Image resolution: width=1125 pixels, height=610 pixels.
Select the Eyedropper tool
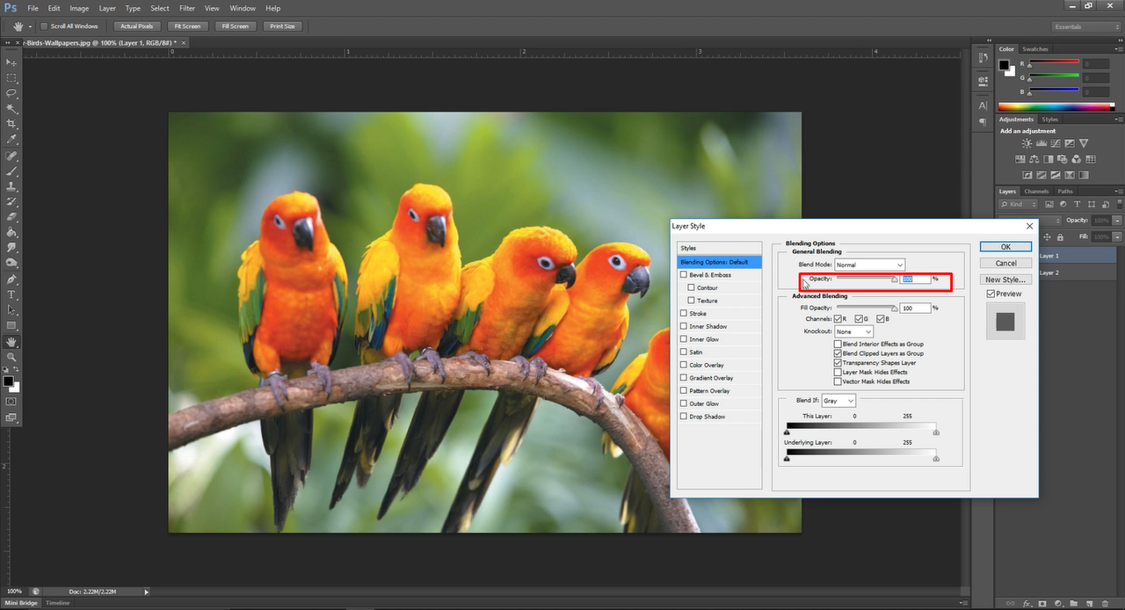[11, 139]
